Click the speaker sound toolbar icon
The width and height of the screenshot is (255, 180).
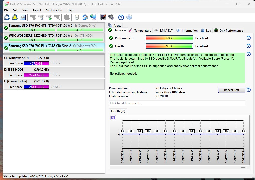point(111,17)
